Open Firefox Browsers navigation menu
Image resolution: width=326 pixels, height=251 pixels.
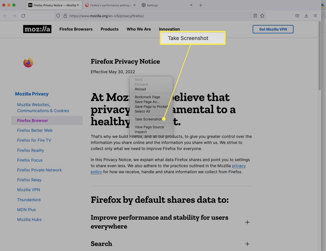(x=76, y=29)
